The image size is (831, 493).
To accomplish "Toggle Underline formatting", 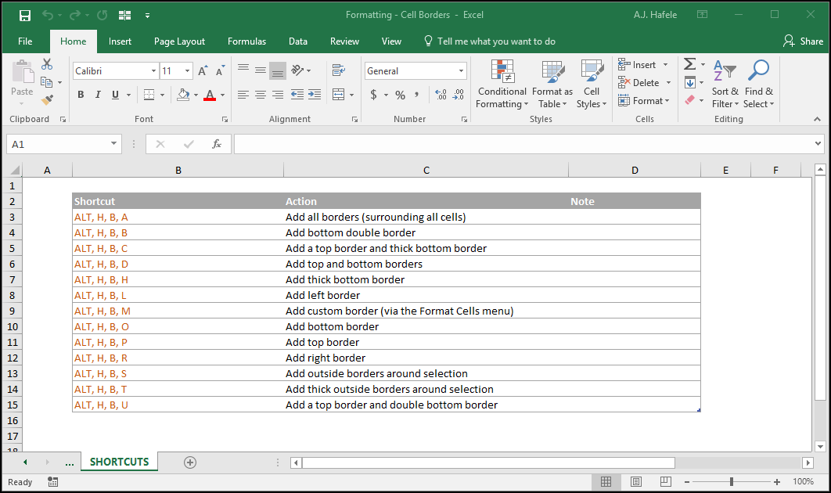I will click(x=115, y=95).
